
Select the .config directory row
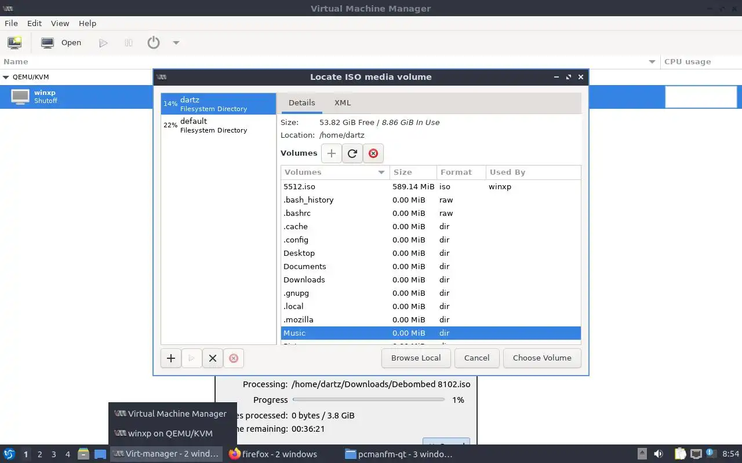pyautogui.click(x=431, y=240)
